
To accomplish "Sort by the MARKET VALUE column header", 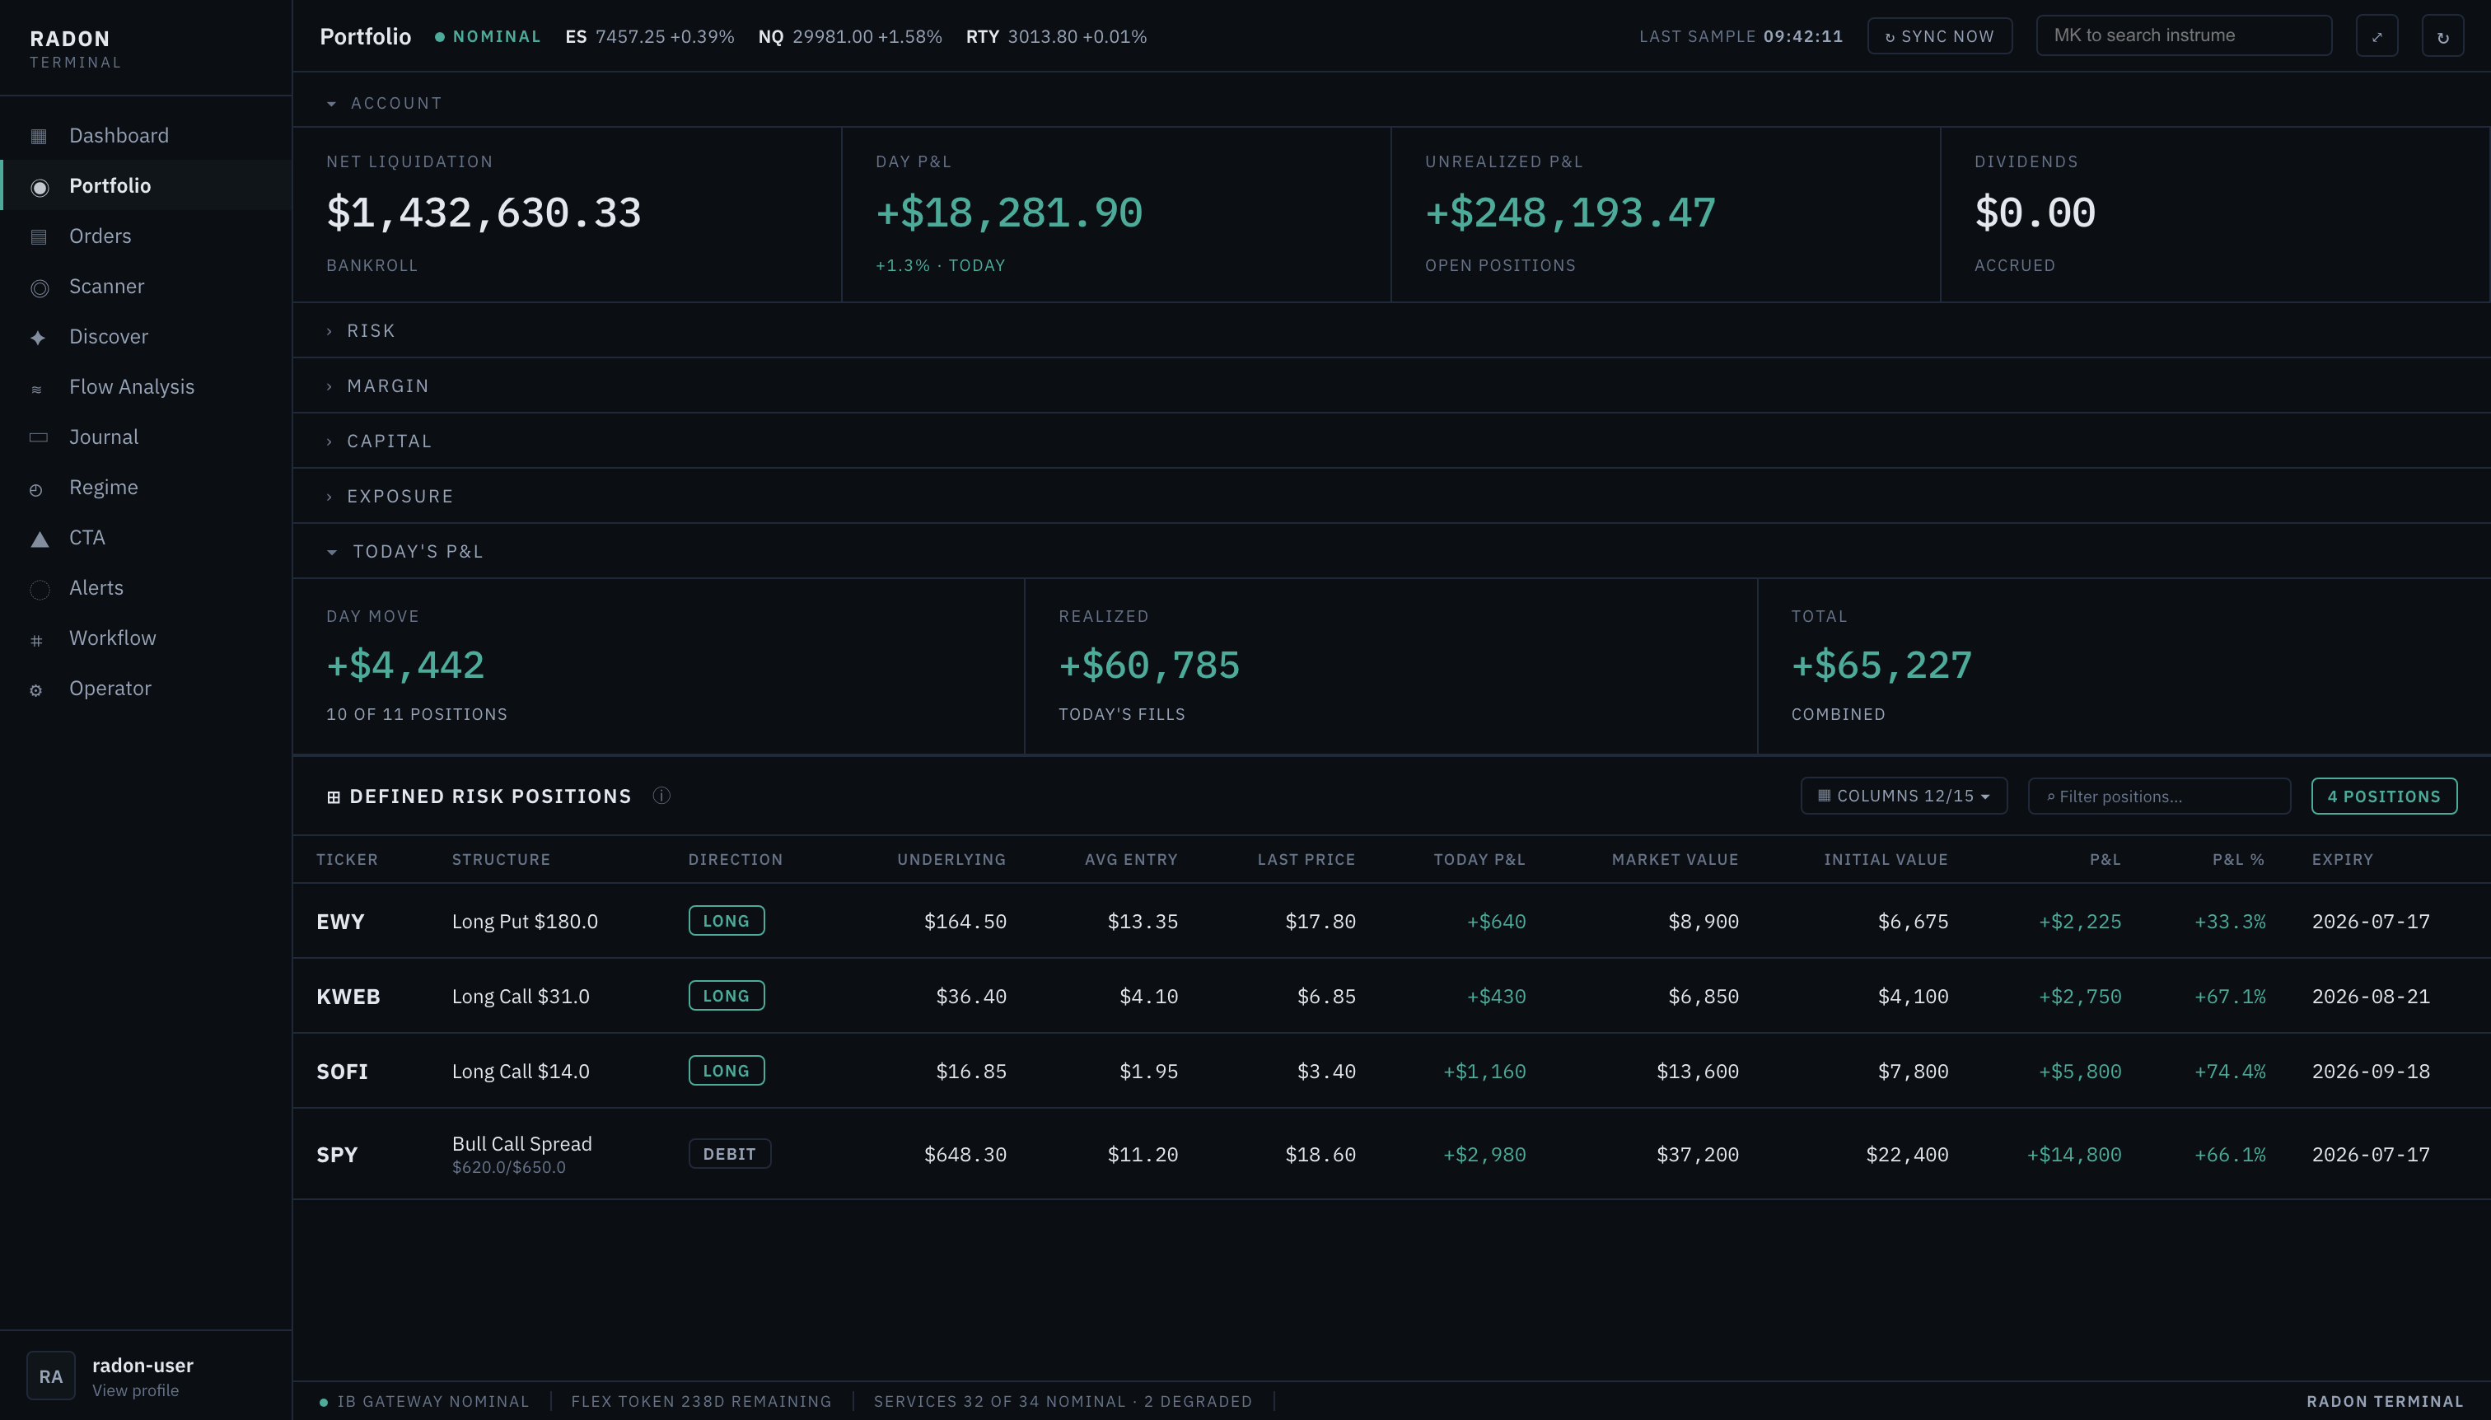I will 1675,860.
